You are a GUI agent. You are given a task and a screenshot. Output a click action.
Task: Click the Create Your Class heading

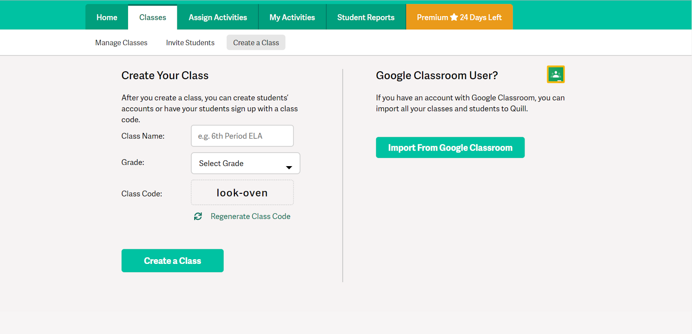(165, 75)
